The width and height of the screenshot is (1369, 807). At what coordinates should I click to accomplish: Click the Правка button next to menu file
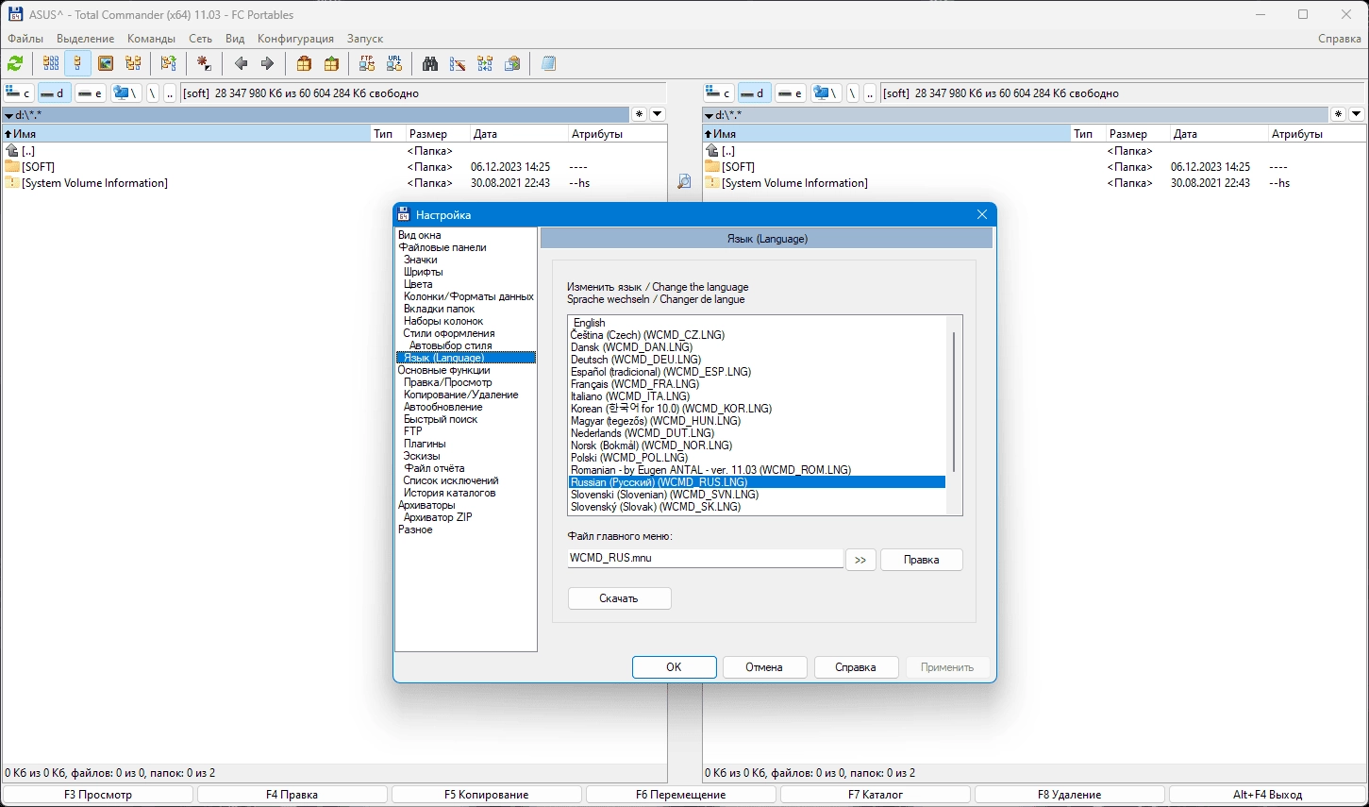(921, 560)
